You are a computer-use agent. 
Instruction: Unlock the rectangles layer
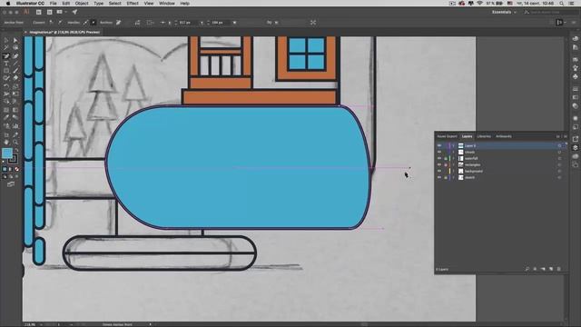(x=446, y=164)
